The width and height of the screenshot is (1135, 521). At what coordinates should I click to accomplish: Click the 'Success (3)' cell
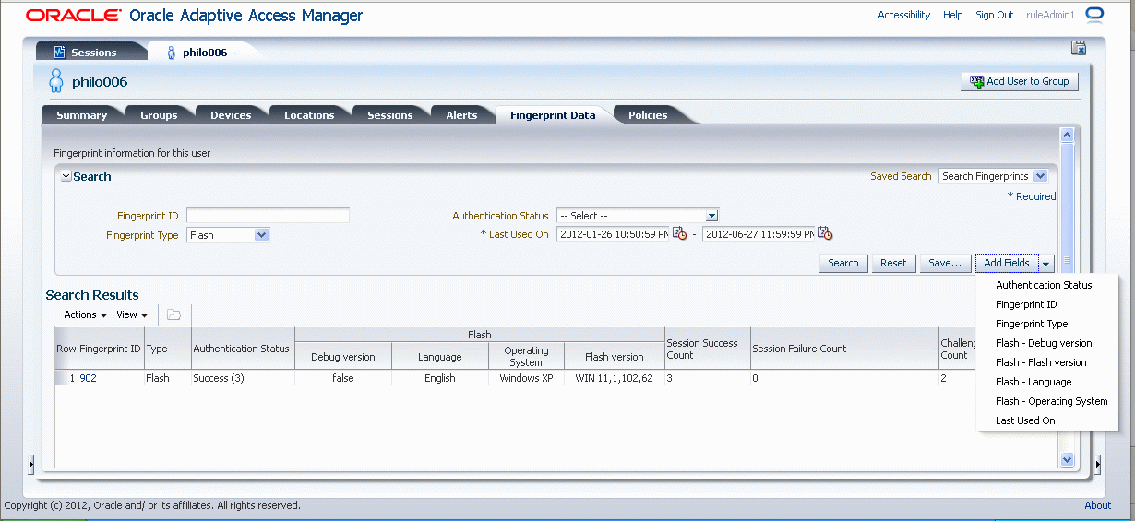tap(242, 378)
